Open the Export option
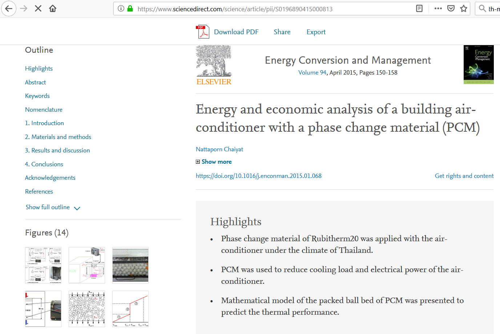500x334 pixels. coord(316,32)
